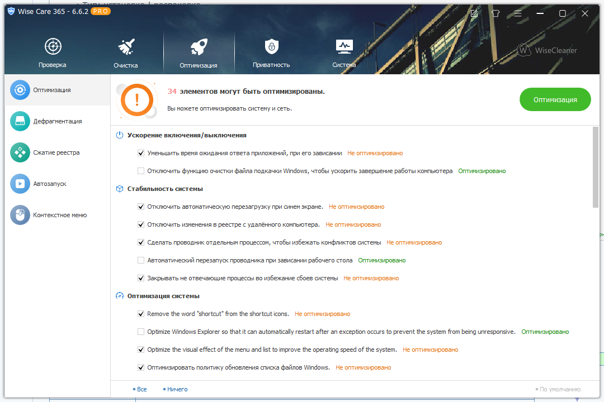Click Не оптимизировано status beside Remove the word shortcut
This screenshot has height=402, width=604.
[x=323, y=314]
